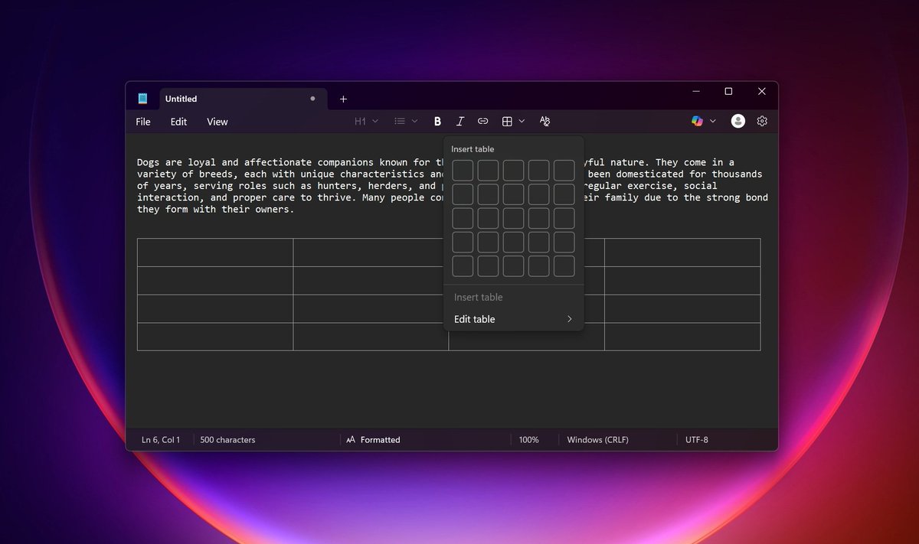Image resolution: width=919 pixels, height=544 pixels.
Task: Expand the table button dropdown arrow
Action: tap(522, 121)
